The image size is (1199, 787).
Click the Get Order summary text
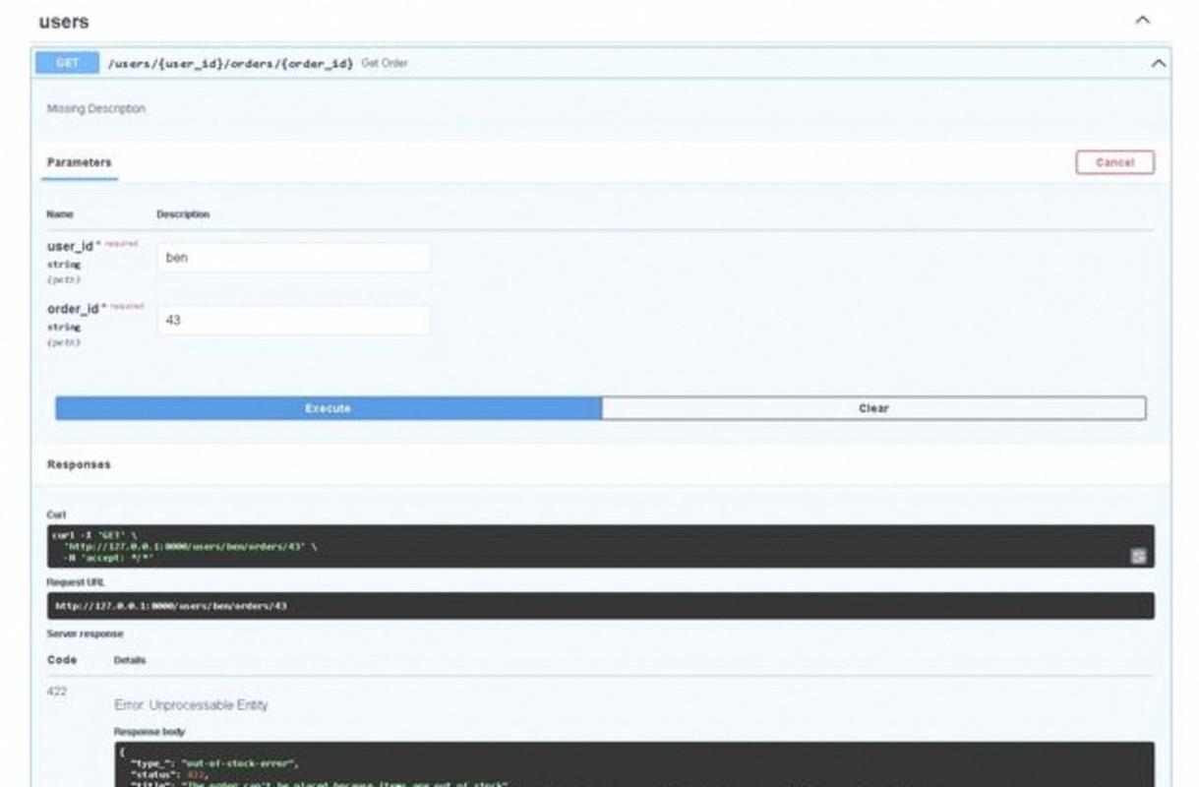(x=385, y=63)
